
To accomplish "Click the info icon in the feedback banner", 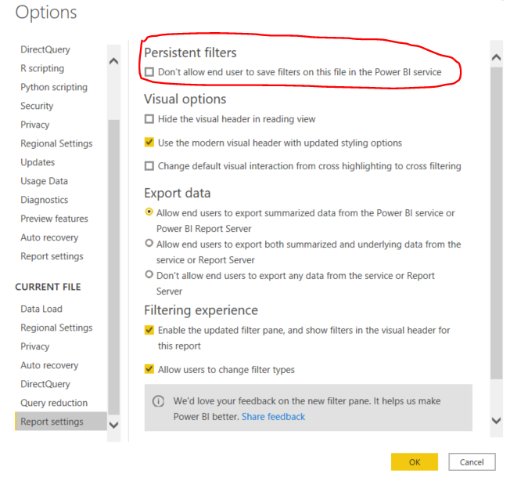I will [158, 401].
